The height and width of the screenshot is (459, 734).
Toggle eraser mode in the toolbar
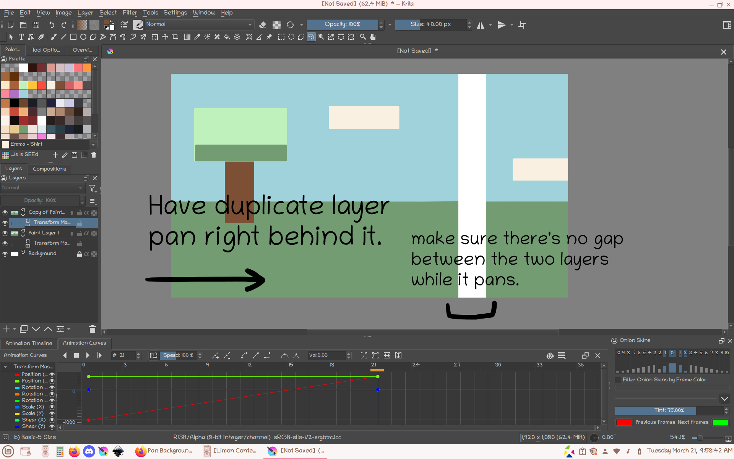[263, 25]
